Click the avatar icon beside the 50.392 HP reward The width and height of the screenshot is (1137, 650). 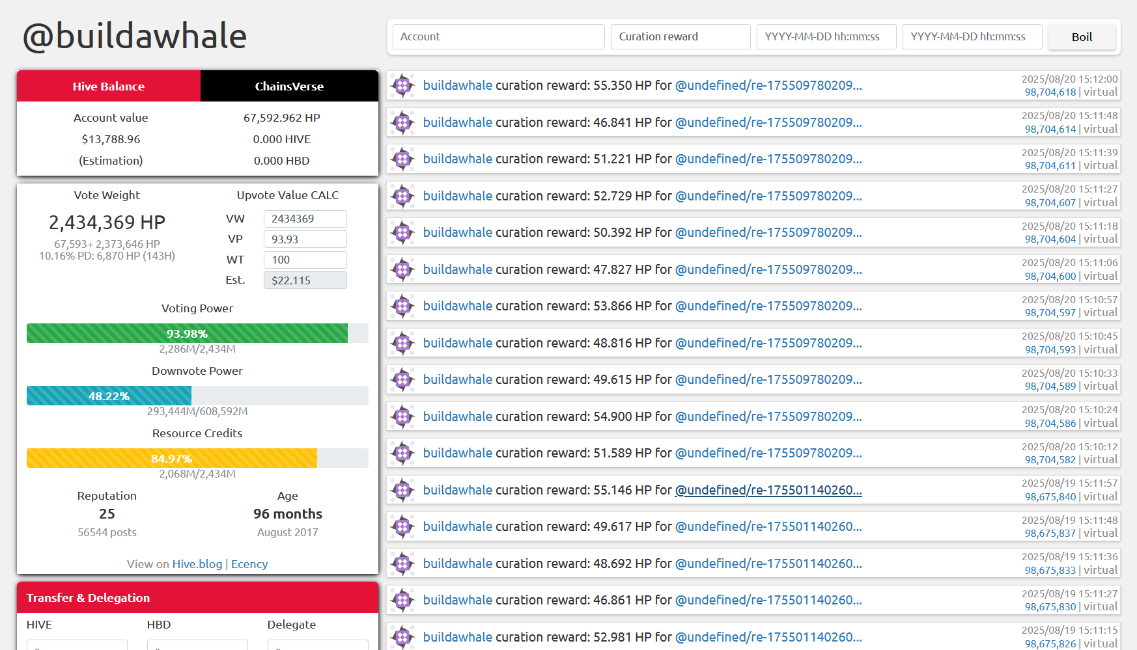[x=402, y=232]
